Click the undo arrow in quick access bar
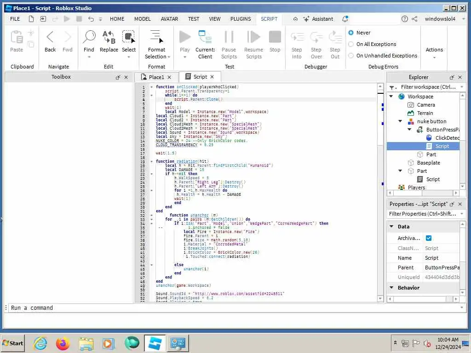This screenshot has width=471, height=353. [x=91, y=19]
